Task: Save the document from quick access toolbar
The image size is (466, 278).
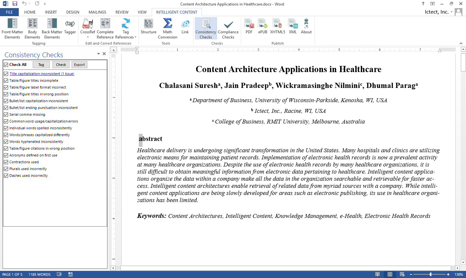Action: (15, 4)
